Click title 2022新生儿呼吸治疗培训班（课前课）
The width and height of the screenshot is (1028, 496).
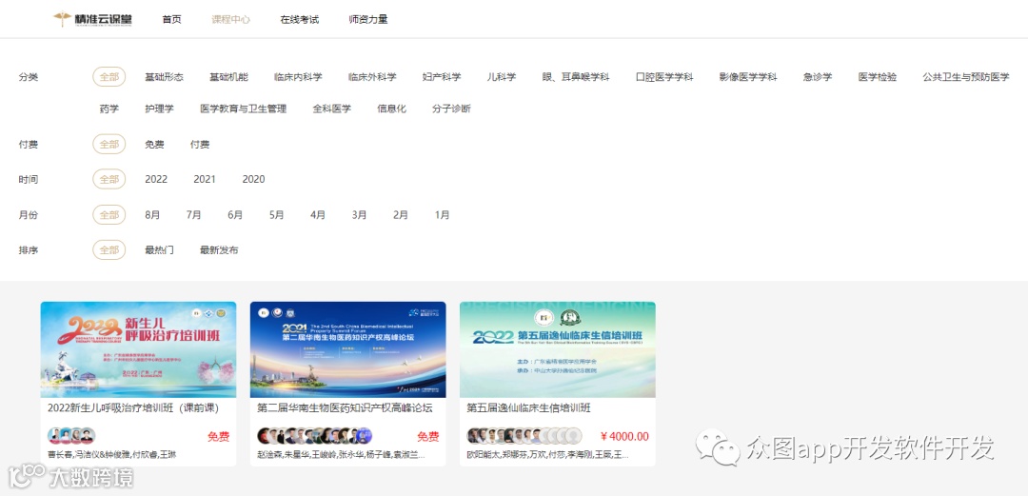coord(133,408)
